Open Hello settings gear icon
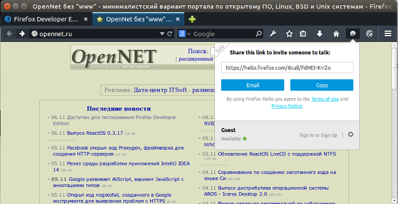398x204 pixels. click(x=351, y=134)
